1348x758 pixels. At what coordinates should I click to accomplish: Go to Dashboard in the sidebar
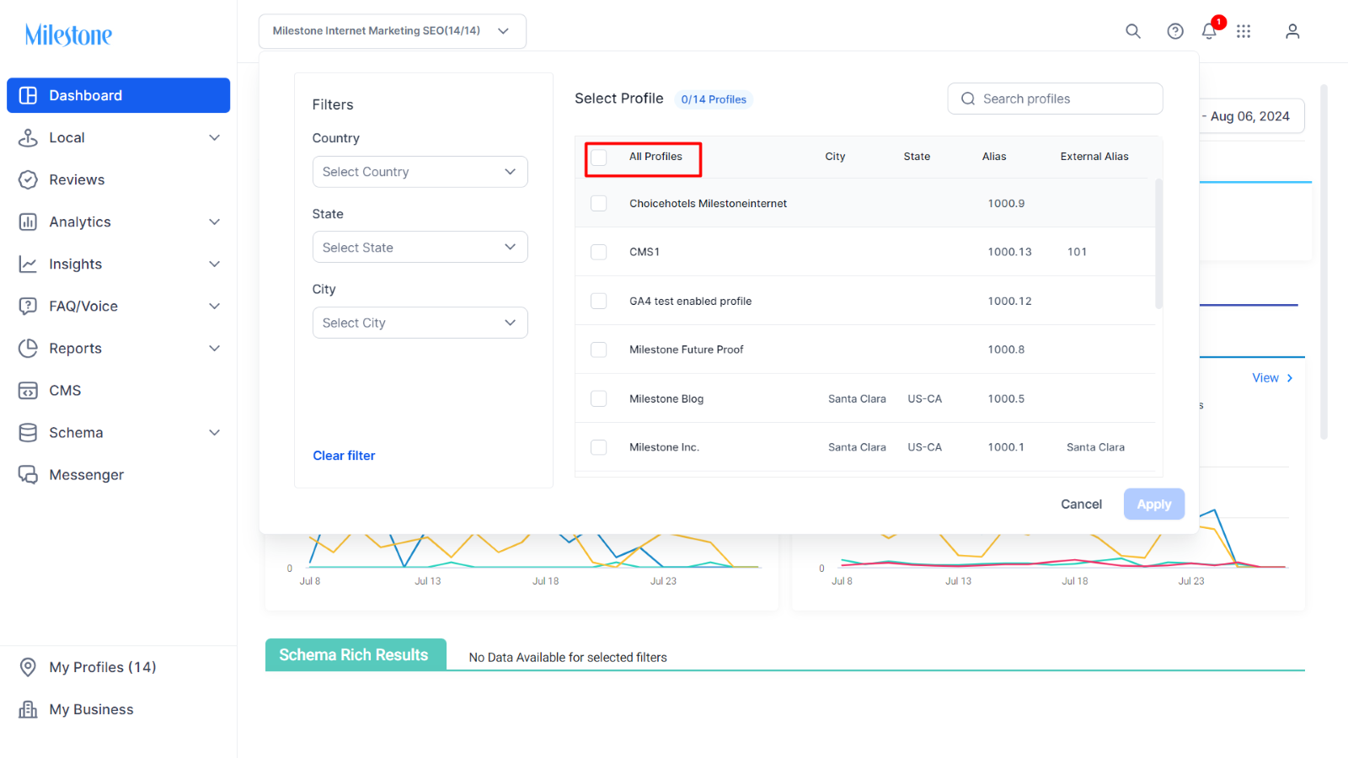click(118, 95)
